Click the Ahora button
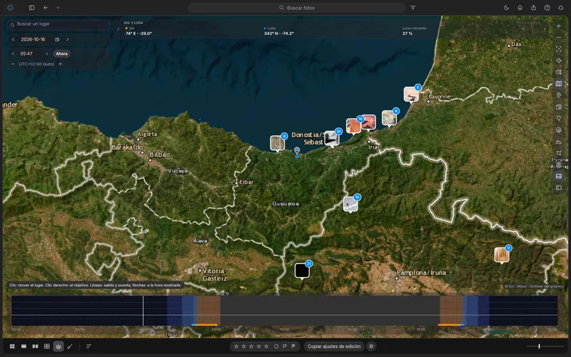Viewport: 571px width, 357px height. [x=62, y=53]
